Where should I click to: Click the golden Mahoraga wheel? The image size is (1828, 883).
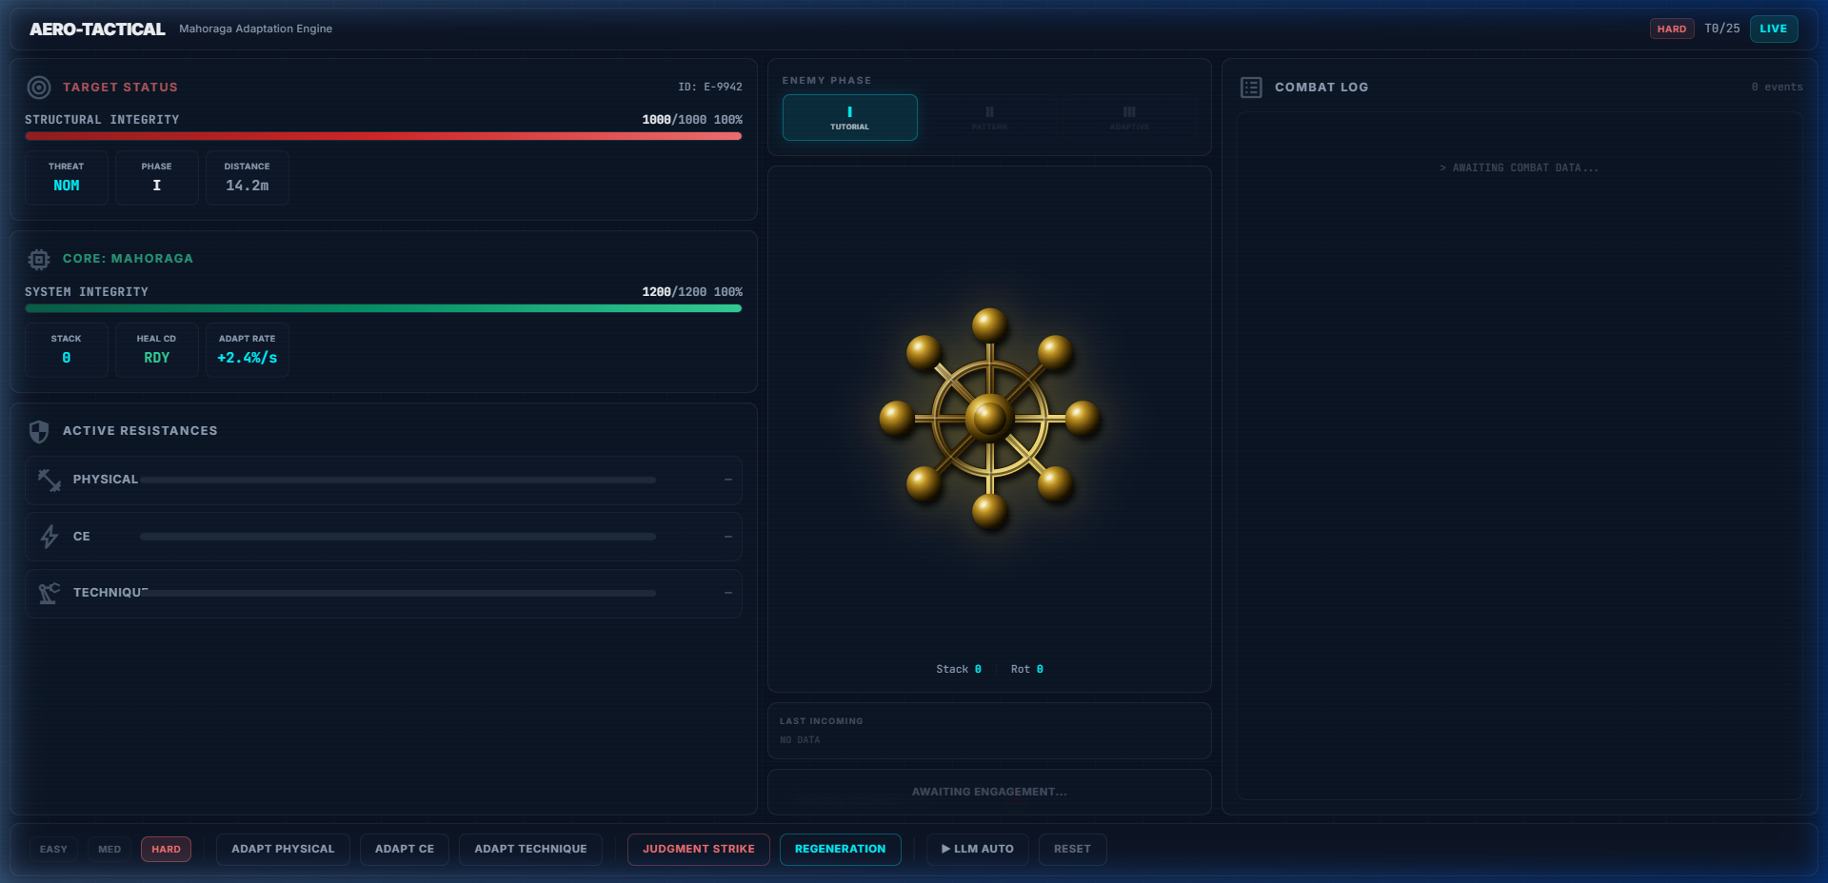click(989, 419)
